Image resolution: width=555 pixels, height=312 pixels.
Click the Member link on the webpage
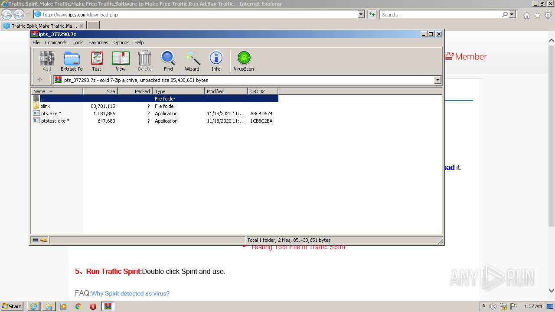point(466,56)
